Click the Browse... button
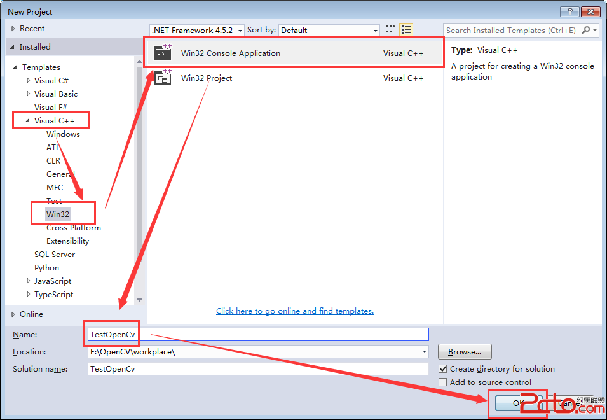The height and width of the screenshot is (420, 607). tap(465, 352)
